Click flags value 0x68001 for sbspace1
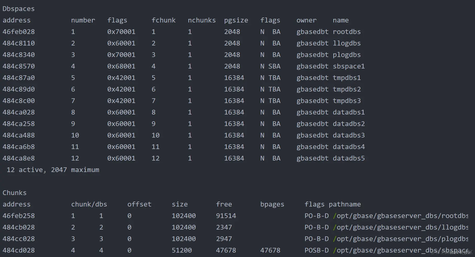Viewport: 475px width, 257px height. [121, 66]
